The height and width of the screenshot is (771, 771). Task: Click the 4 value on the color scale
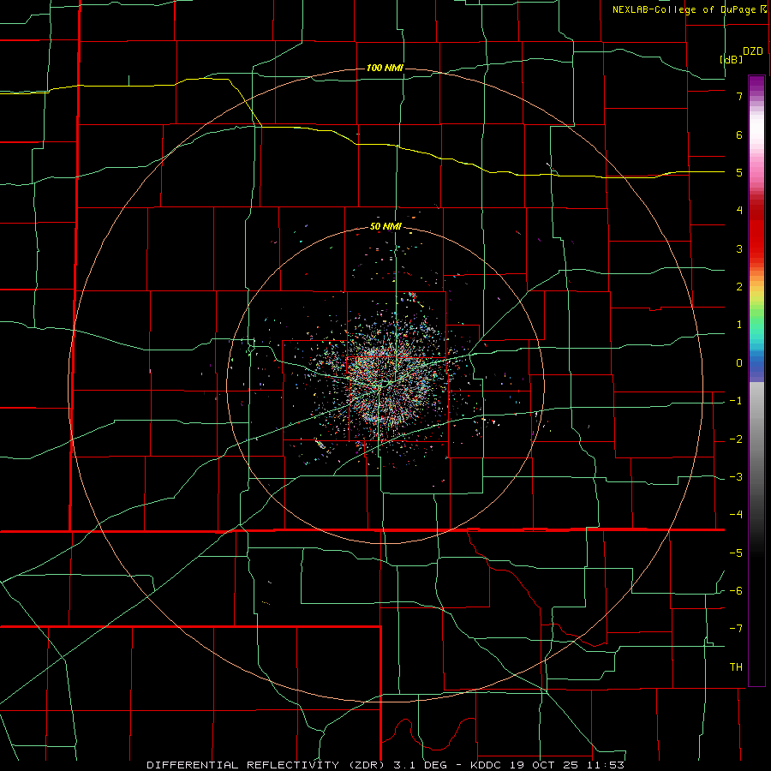tap(739, 211)
